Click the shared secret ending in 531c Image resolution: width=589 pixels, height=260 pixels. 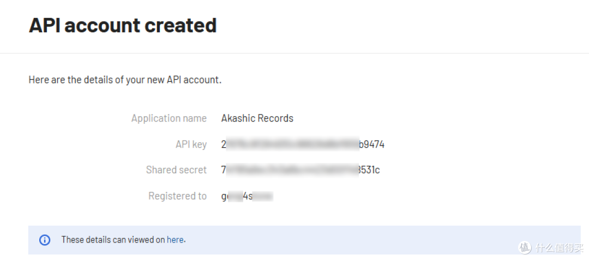point(300,170)
